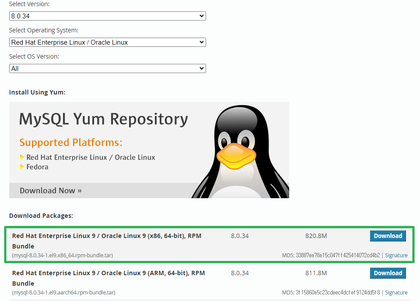Expand the Select Operating System dropdown
This screenshot has width=420, height=301.
coord(107,42)
